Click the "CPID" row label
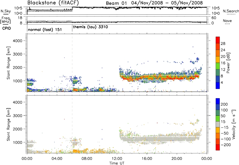The width and height of the screenshot is (239, 165). [x=6, y=28]
